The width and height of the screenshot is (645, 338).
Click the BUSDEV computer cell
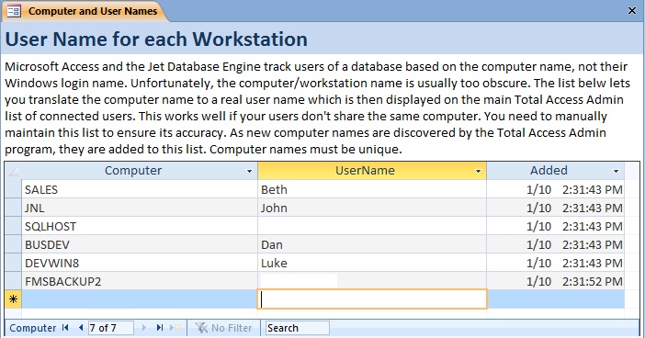139,244
